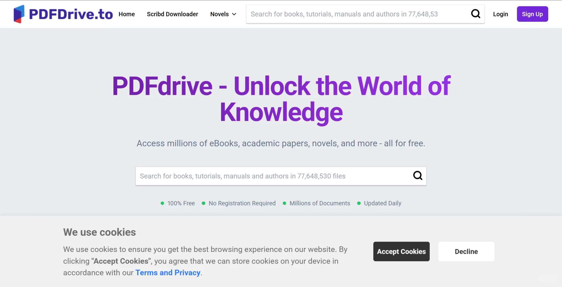Expand the Novels dropdown chevron
This screenshot has height=287, width=562.
tap(234, 14)
